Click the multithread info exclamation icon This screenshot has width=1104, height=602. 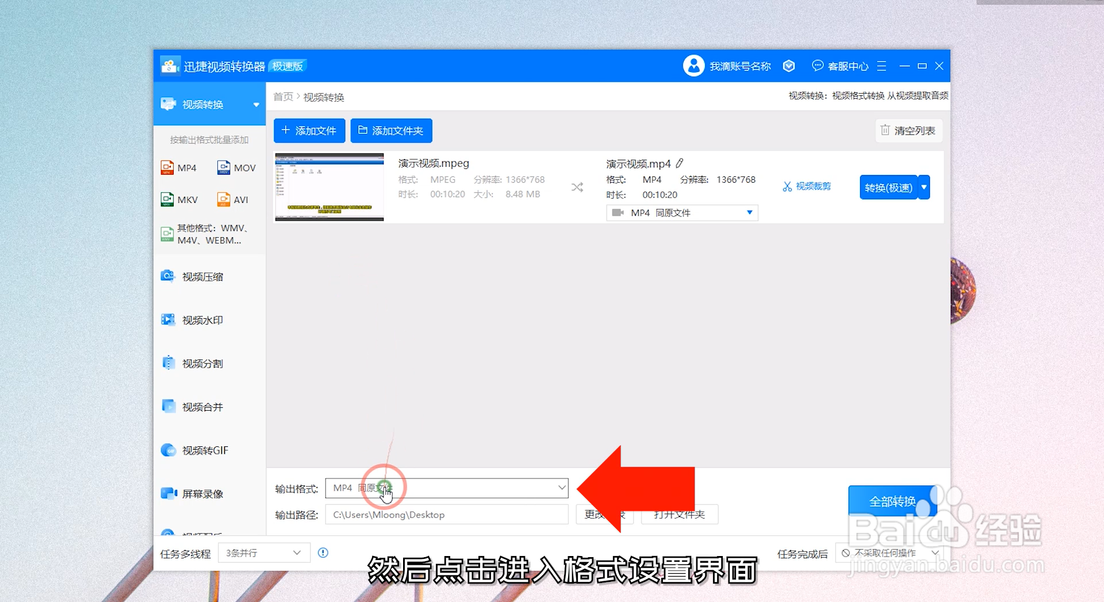[x=323, y=553]
